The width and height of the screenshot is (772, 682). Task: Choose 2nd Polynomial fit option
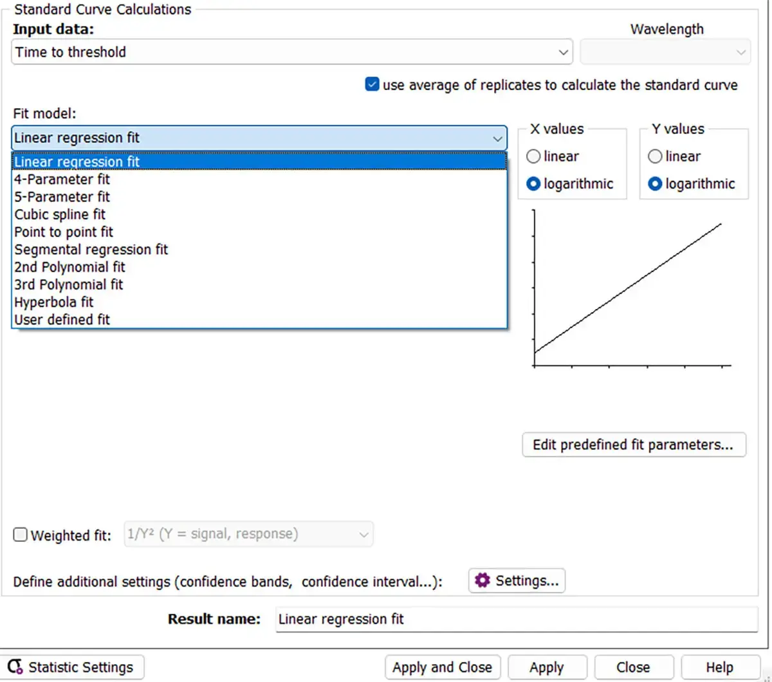tap(259, 266)
